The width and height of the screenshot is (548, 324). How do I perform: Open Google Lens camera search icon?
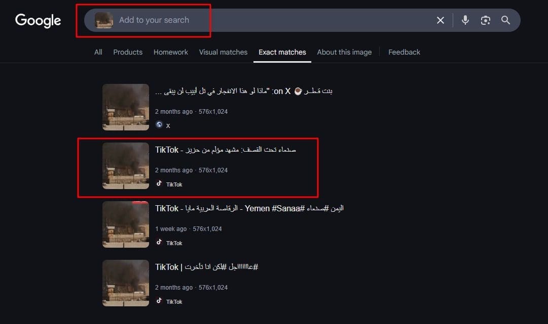tap(486, 20)
